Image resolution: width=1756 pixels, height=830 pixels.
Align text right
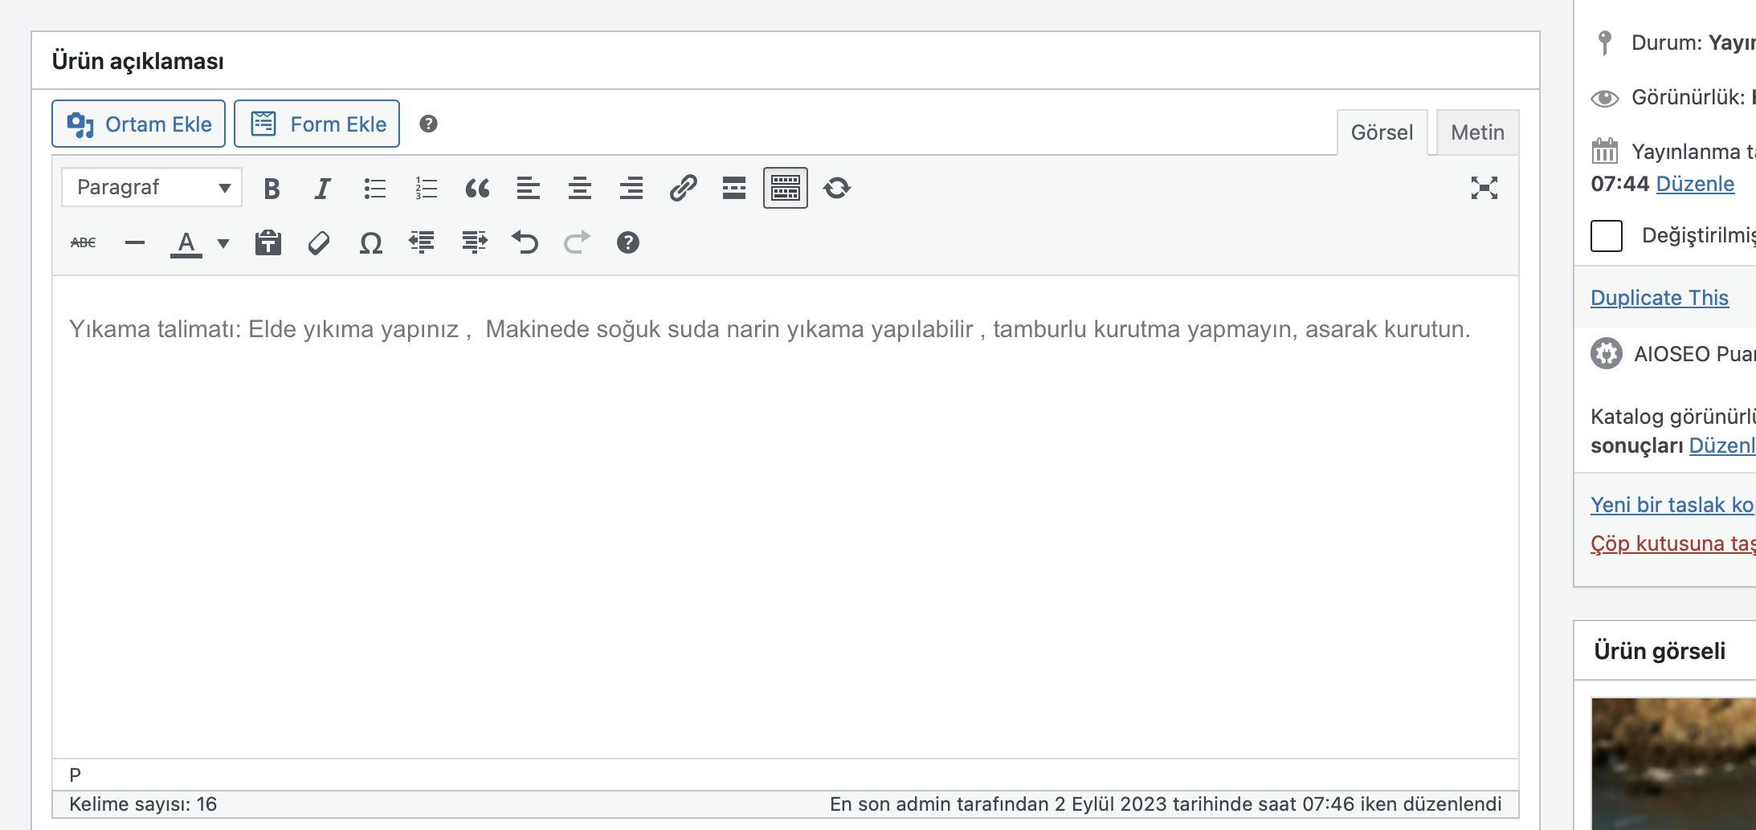631,188
